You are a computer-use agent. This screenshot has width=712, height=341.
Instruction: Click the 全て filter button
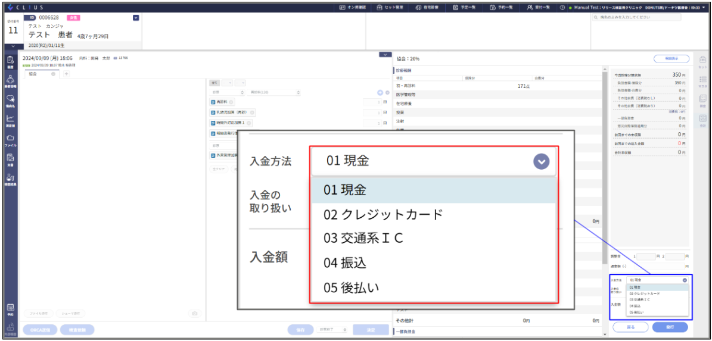214,83
